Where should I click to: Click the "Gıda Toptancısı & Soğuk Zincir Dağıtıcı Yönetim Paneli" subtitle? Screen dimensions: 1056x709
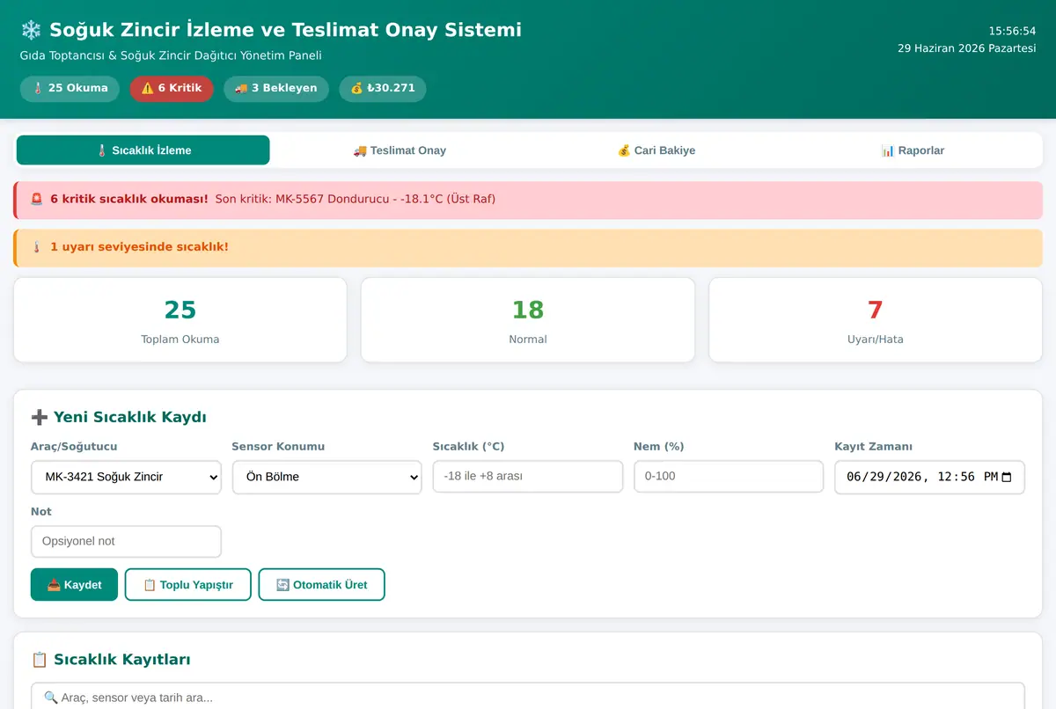[x=171, y=55]
